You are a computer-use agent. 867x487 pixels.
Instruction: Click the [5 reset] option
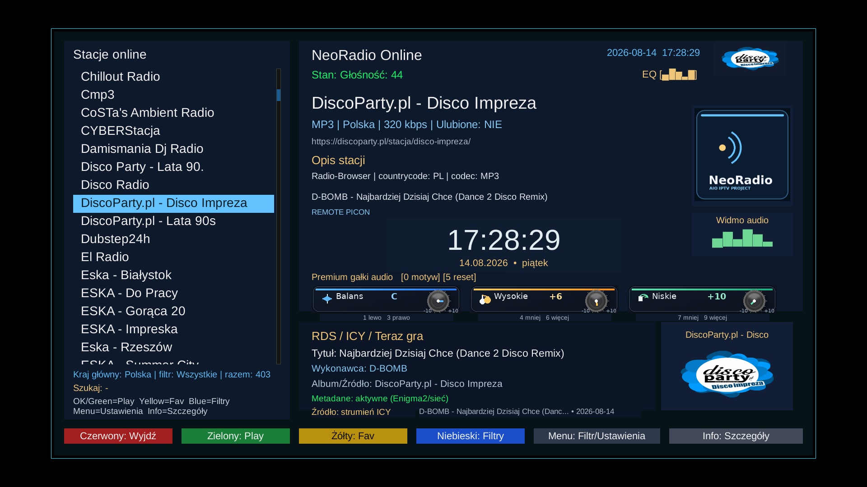[x=460, y=277]
